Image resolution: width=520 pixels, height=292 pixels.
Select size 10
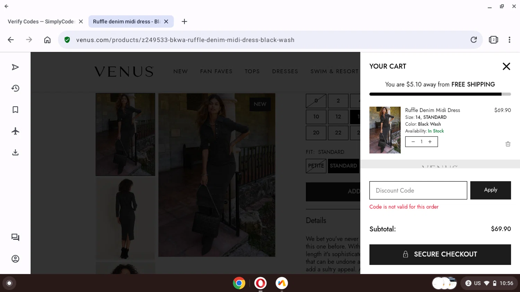point(316,117)
